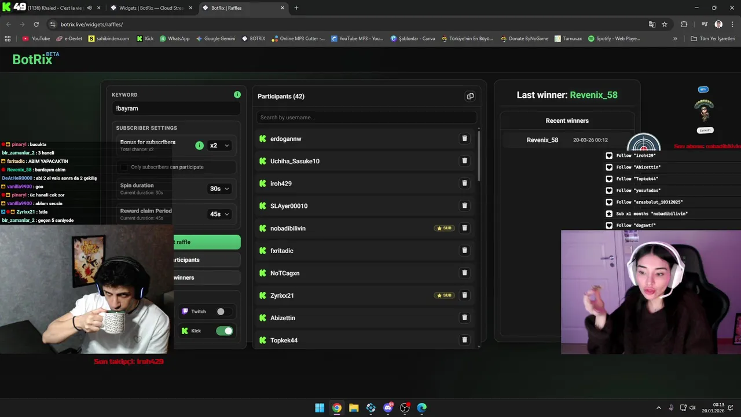
Task: Open Tüm Yer İşaretleri bookmarks folder
Action: pos(713,39)
